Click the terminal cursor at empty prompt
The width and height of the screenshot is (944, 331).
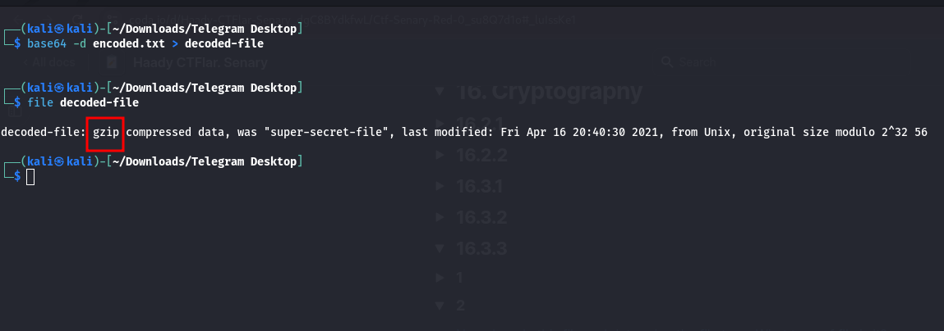click(30, 176)
